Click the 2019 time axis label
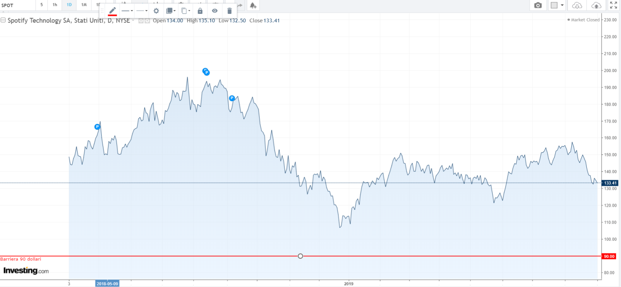Viewport: 621px width, 287px height. pos(348,284)
